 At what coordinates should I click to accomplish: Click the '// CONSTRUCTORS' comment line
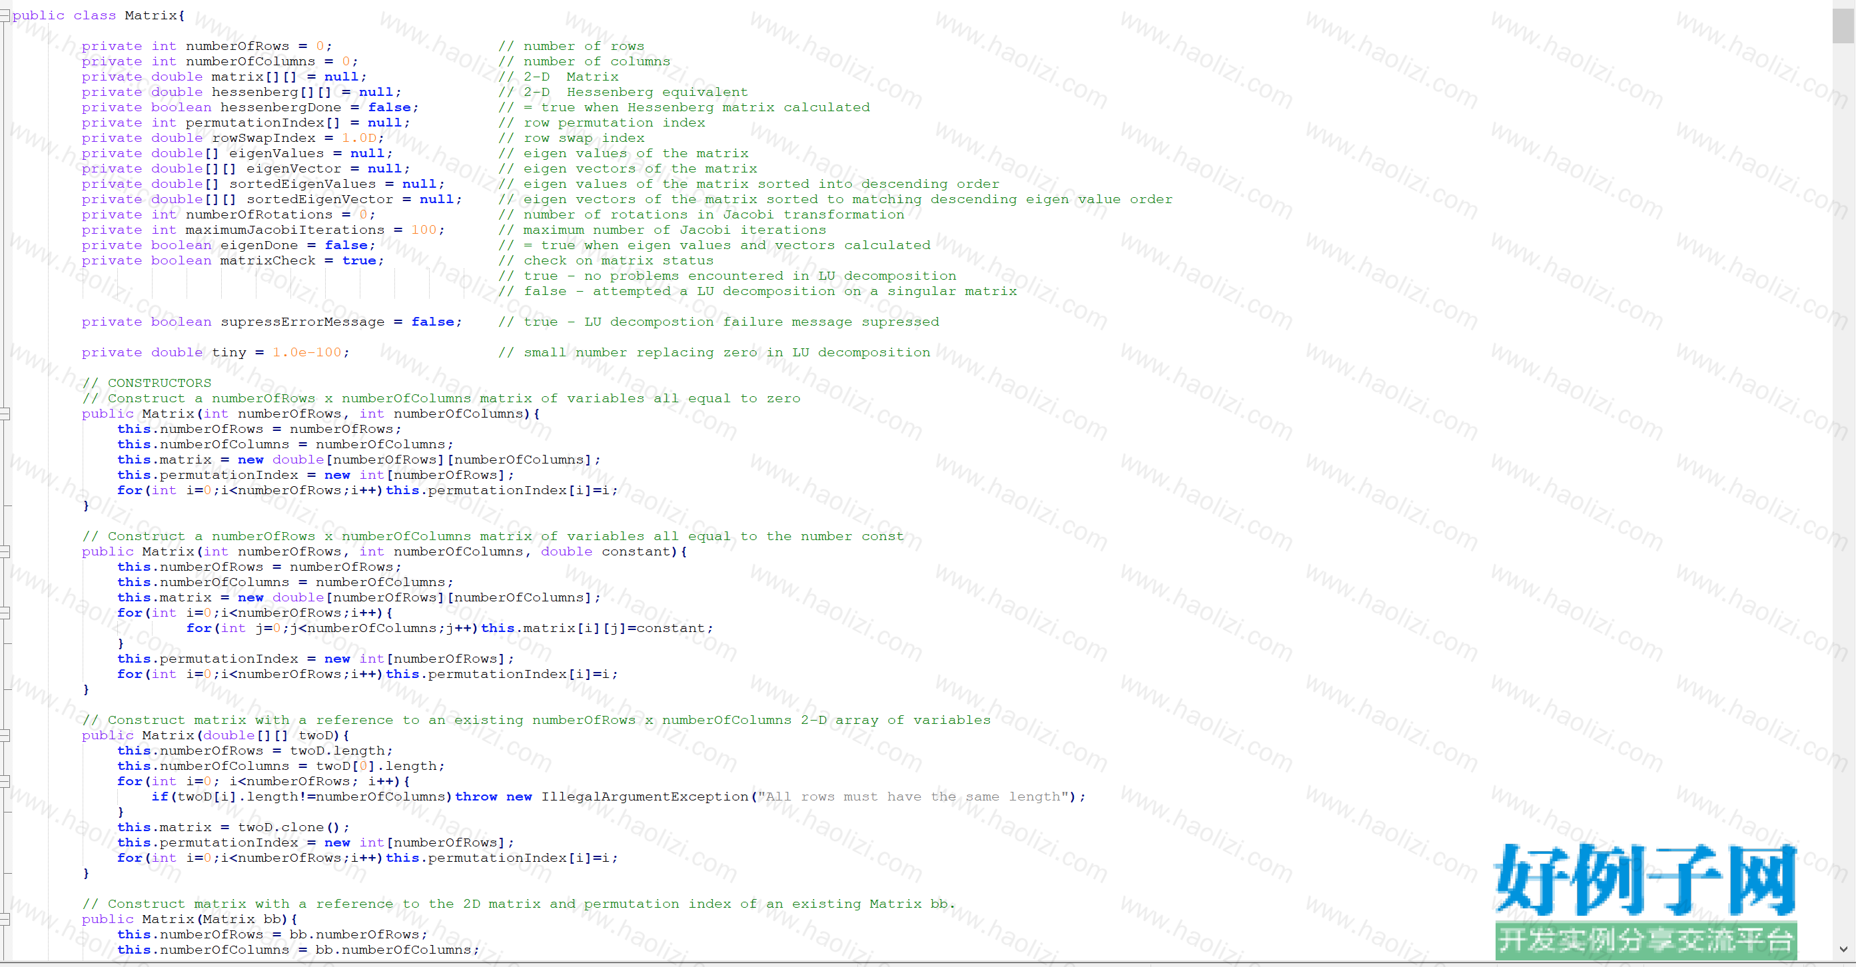(x=147, y=383)
